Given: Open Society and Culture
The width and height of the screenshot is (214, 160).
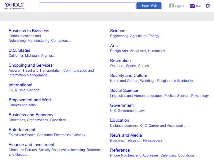Looking at the screenshot, I should [129, 75].
